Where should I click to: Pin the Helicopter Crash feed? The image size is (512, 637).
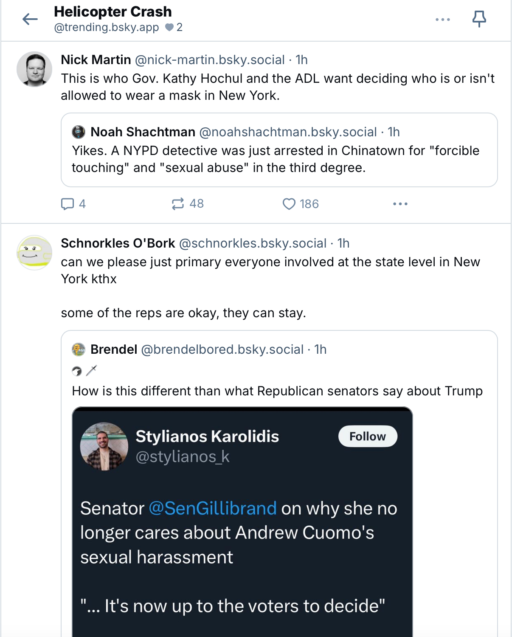(479, 19)
